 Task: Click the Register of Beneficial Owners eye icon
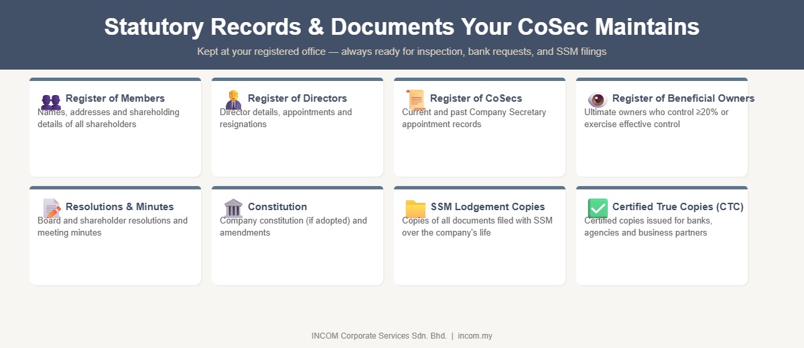point(598,100)
